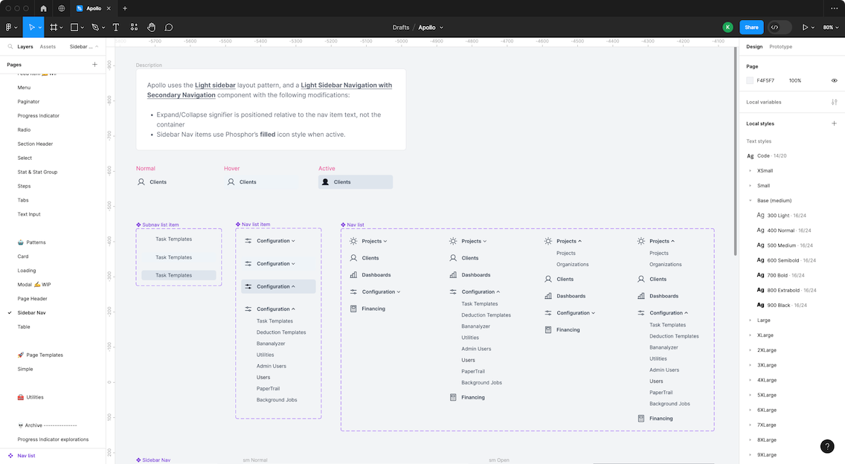The image size is (845, 464).
Task: Open the Figma main menu dropdown
Action: (x=10, y=28)
